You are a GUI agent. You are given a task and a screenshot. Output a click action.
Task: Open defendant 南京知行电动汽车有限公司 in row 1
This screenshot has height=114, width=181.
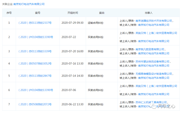tap(154, 25)
